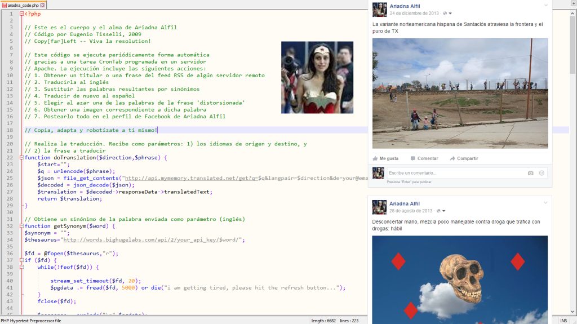Open privacy dropdown on August 2013 post
Screen dimensions: 577x324
[441, 211]
